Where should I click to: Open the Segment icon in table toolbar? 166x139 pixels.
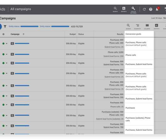tap(137, 26)
